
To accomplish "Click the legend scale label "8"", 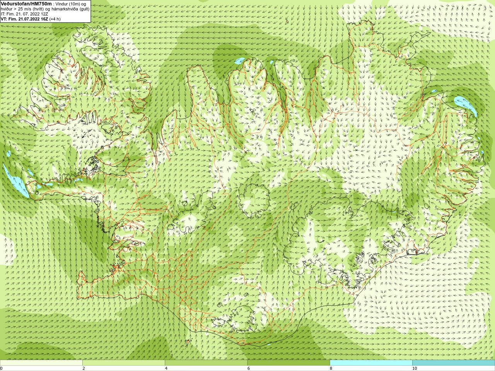I will pyautogui.click(x=331, y=369).
